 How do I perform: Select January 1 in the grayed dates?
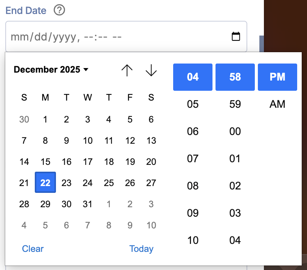109,204
